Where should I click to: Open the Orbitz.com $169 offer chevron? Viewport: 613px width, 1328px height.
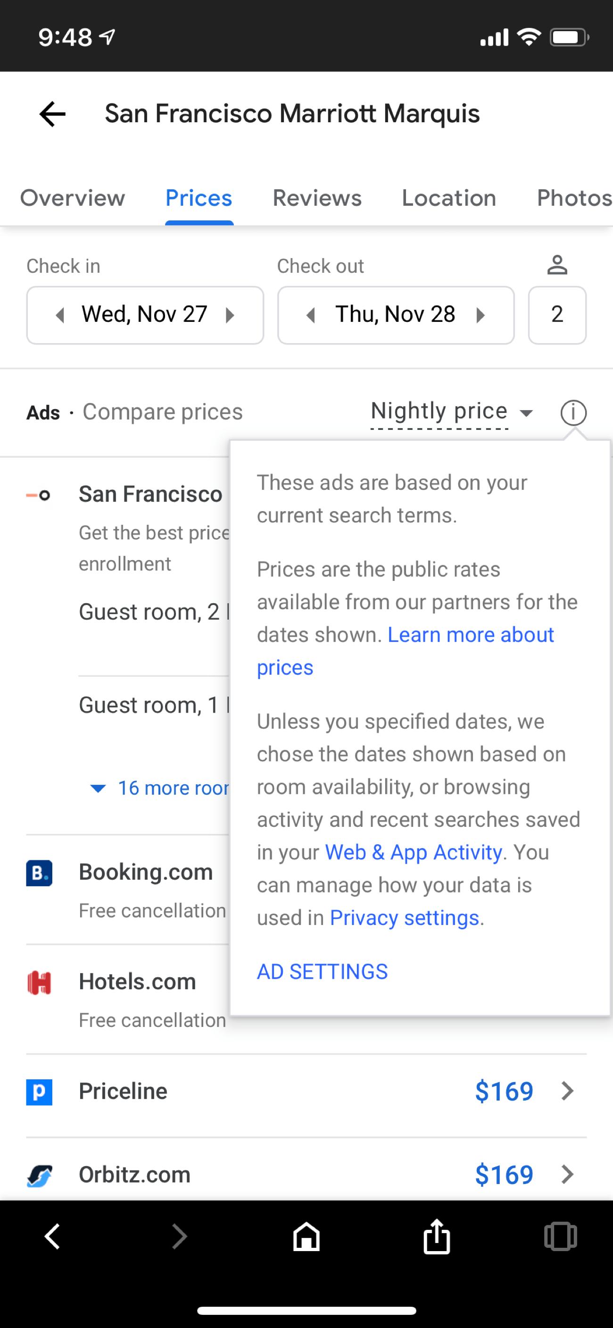coord(567,1174)
